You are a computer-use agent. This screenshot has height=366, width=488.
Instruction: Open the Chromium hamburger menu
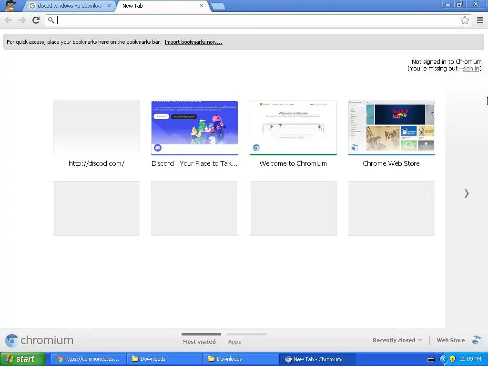(480, 20)
